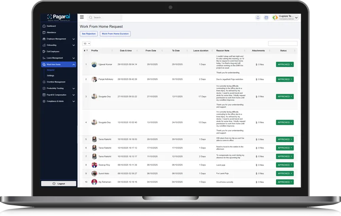Click the Attendance sidebar icon
The width and height of the screenshot is (341, 216).
(x=44, y=32)
